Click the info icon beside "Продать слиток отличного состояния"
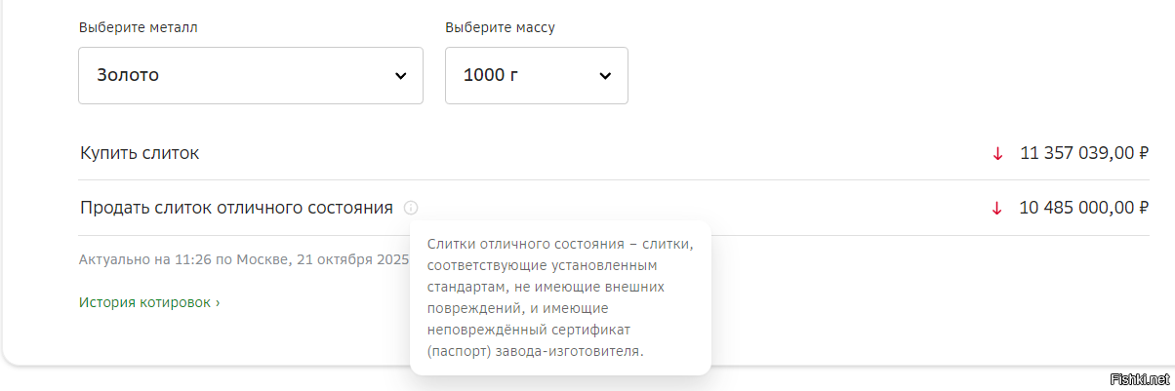1175x391 pixels. (x=411, y=208)
